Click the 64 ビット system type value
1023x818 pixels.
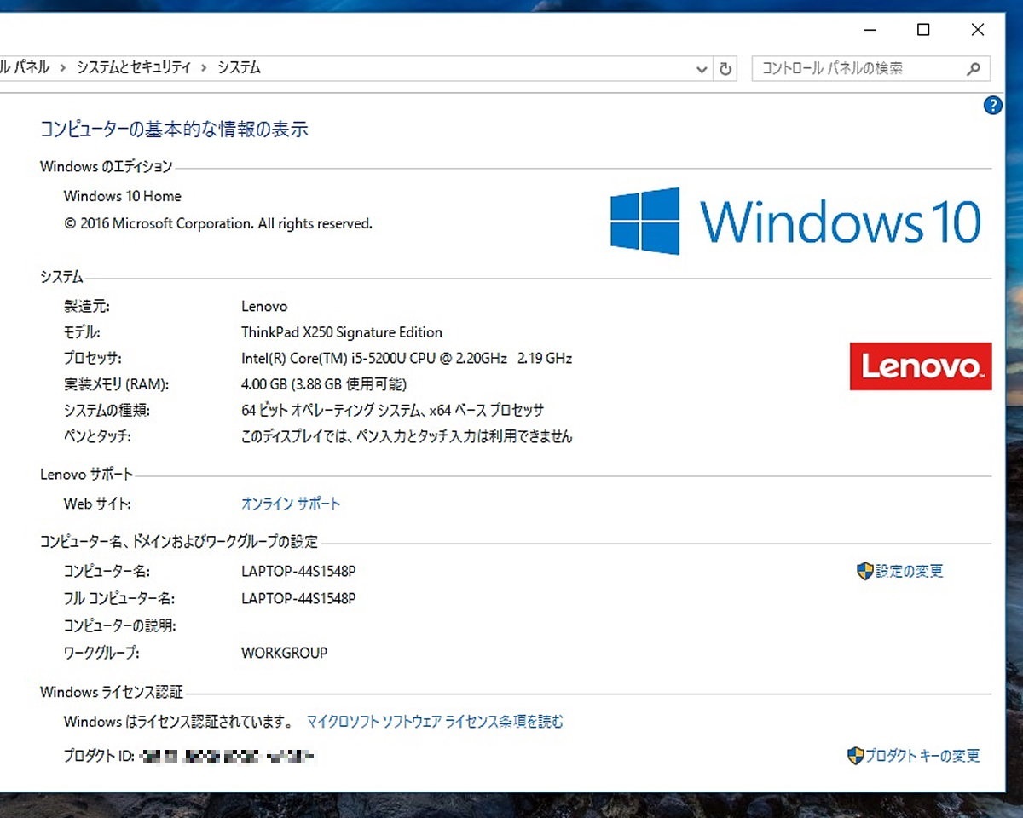[x=393, y=411]
